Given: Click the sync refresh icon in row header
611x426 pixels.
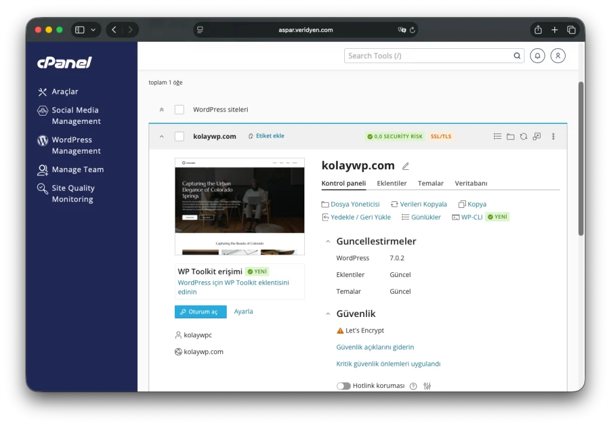Looking at the screenshot, I should point(524,136).
